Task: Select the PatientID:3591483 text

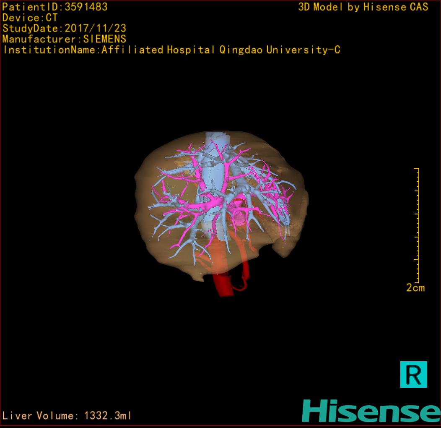Action: [x=55, y=7]
